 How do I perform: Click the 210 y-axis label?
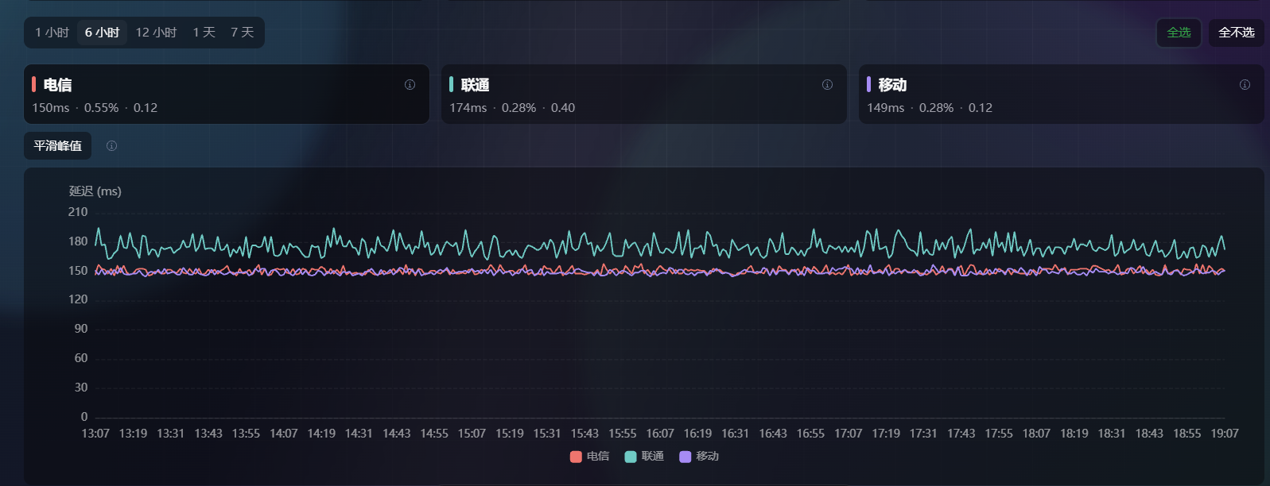pos(78,212)
